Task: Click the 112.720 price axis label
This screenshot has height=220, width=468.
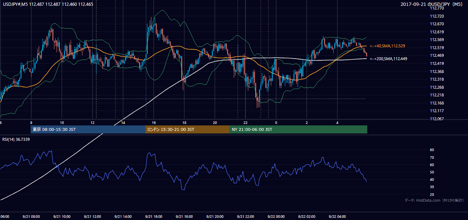Action: click(437, 16)
